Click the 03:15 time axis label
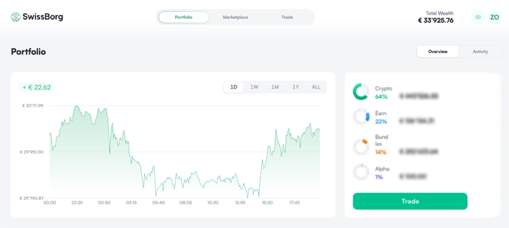The width and height of the screenshot is (509, 228). tap(132, 203)
